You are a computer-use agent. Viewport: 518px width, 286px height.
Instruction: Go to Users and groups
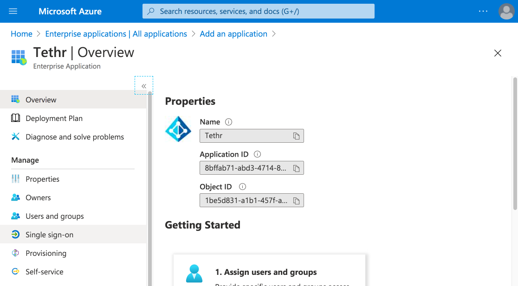coord(55,216)
